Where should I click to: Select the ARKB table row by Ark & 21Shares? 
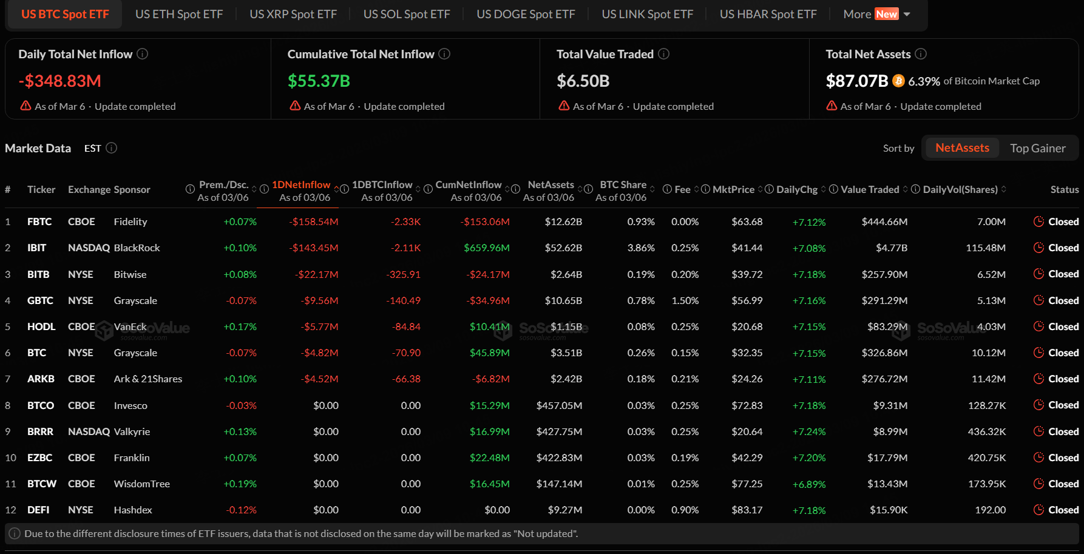(x=147, y=379)
